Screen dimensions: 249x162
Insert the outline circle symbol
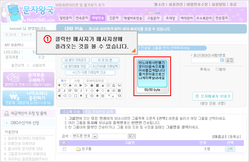(70, 96)
